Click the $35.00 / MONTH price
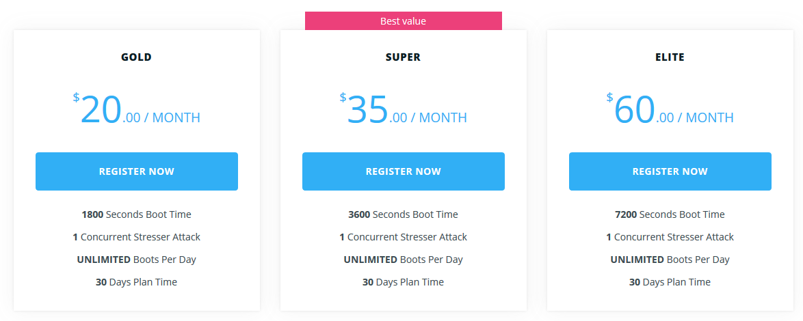803x321 pixels. [x=404, y=110]
